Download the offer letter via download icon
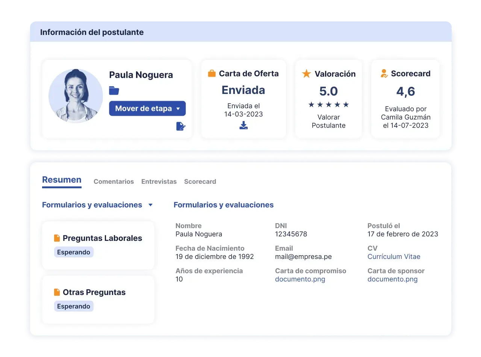Viewport: 481px width, 357px height. pyautogui.click(x=244, y=126)
